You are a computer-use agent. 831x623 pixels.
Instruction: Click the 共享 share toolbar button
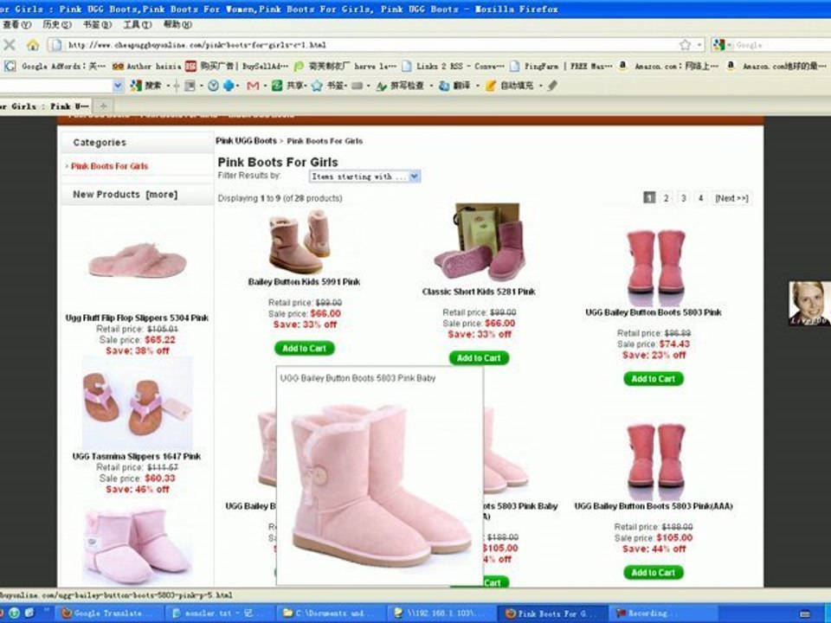point(289,86)
